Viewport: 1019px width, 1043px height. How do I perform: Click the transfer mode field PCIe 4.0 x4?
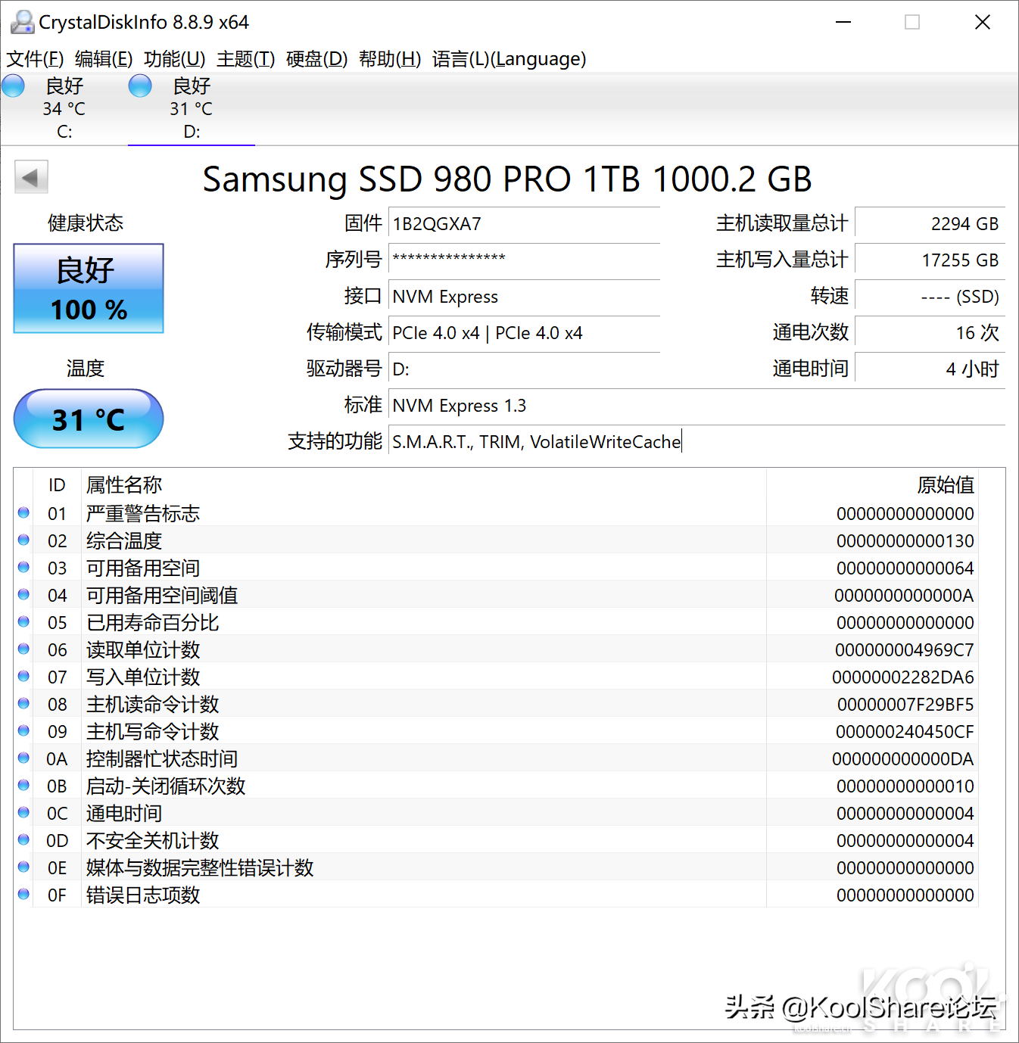point(524,333)
